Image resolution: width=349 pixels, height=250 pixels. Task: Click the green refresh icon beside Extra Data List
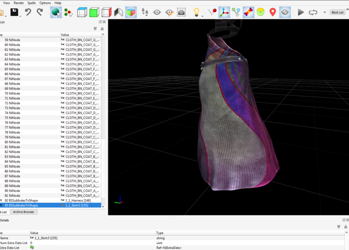point(32,247)
